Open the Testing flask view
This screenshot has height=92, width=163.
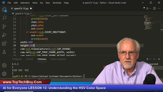point(4,52)
